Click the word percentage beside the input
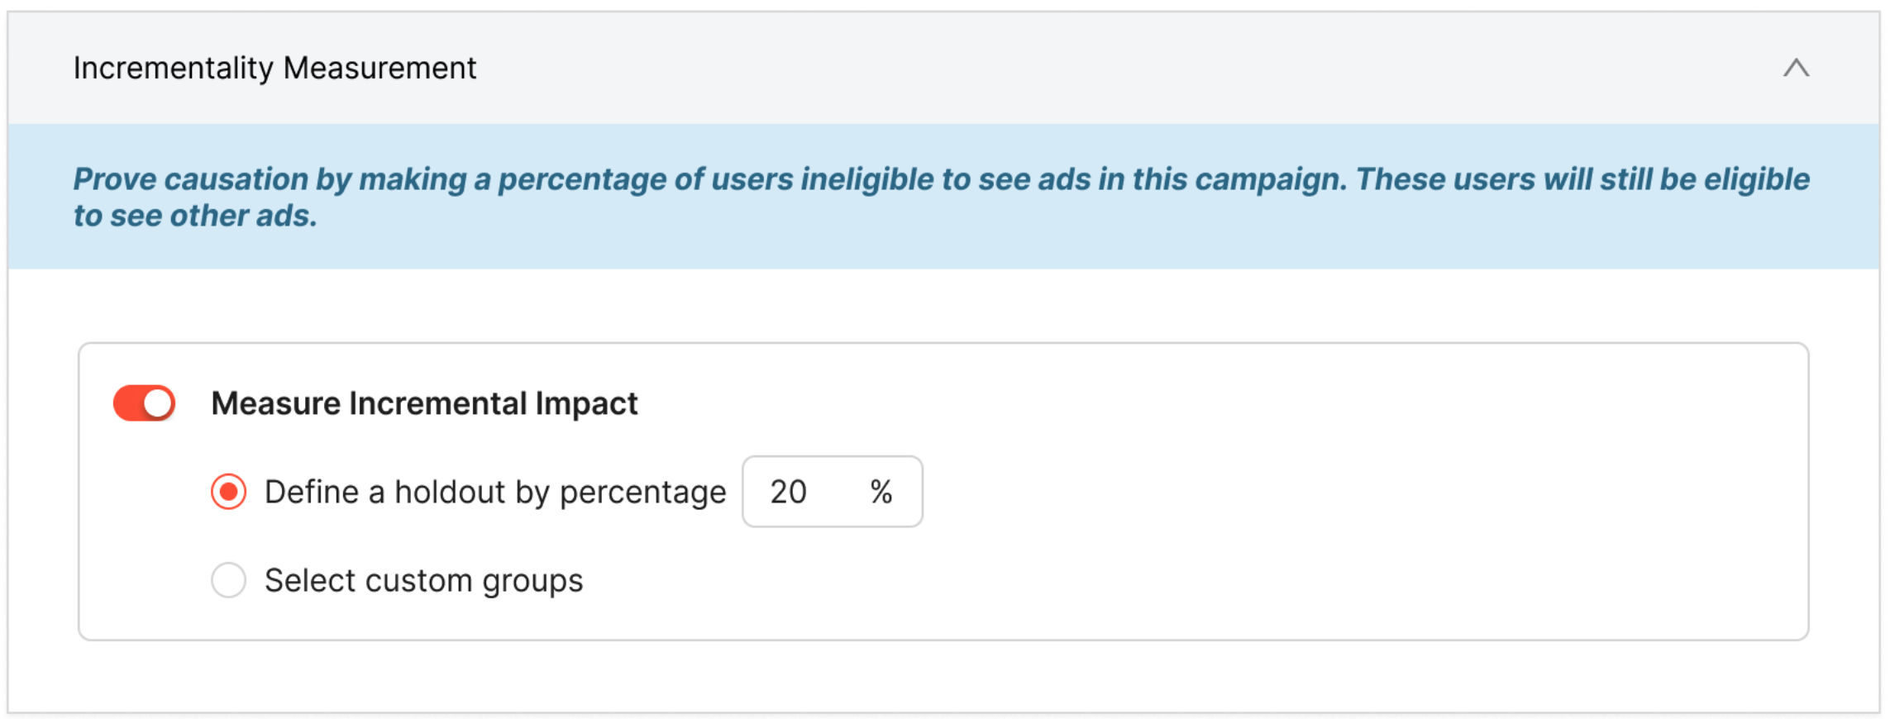Screen dimensions: 1890x719 (x=642, y=492)
